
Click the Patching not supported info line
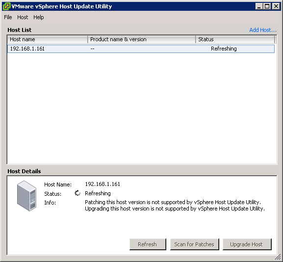173,202
